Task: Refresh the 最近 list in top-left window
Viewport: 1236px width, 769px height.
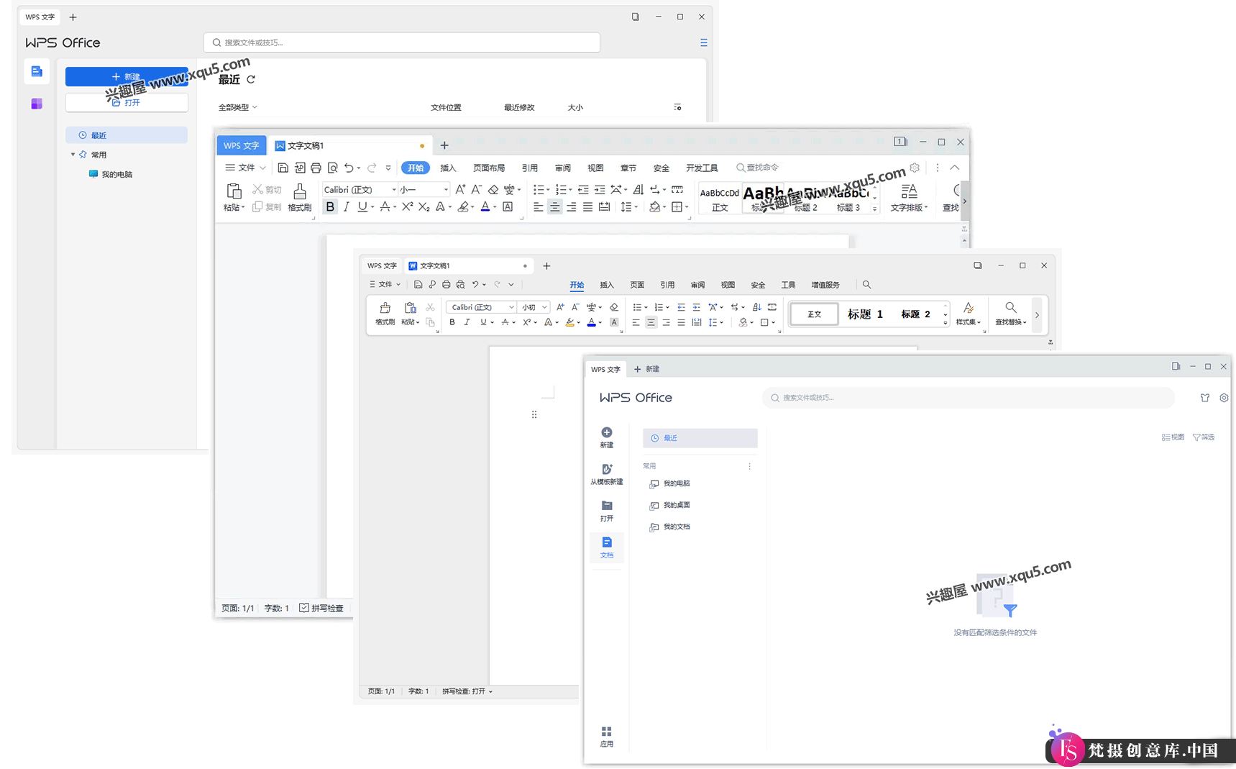Action: click(x=251, y=80)
